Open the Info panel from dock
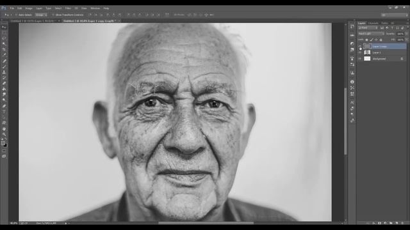Image resolution: width=410 pixels, height=230 pixels. click(x=352, y=82)
